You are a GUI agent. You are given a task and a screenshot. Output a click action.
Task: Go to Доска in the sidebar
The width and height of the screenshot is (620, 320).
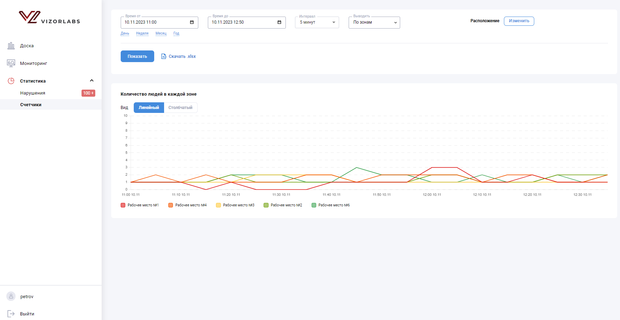27,46
